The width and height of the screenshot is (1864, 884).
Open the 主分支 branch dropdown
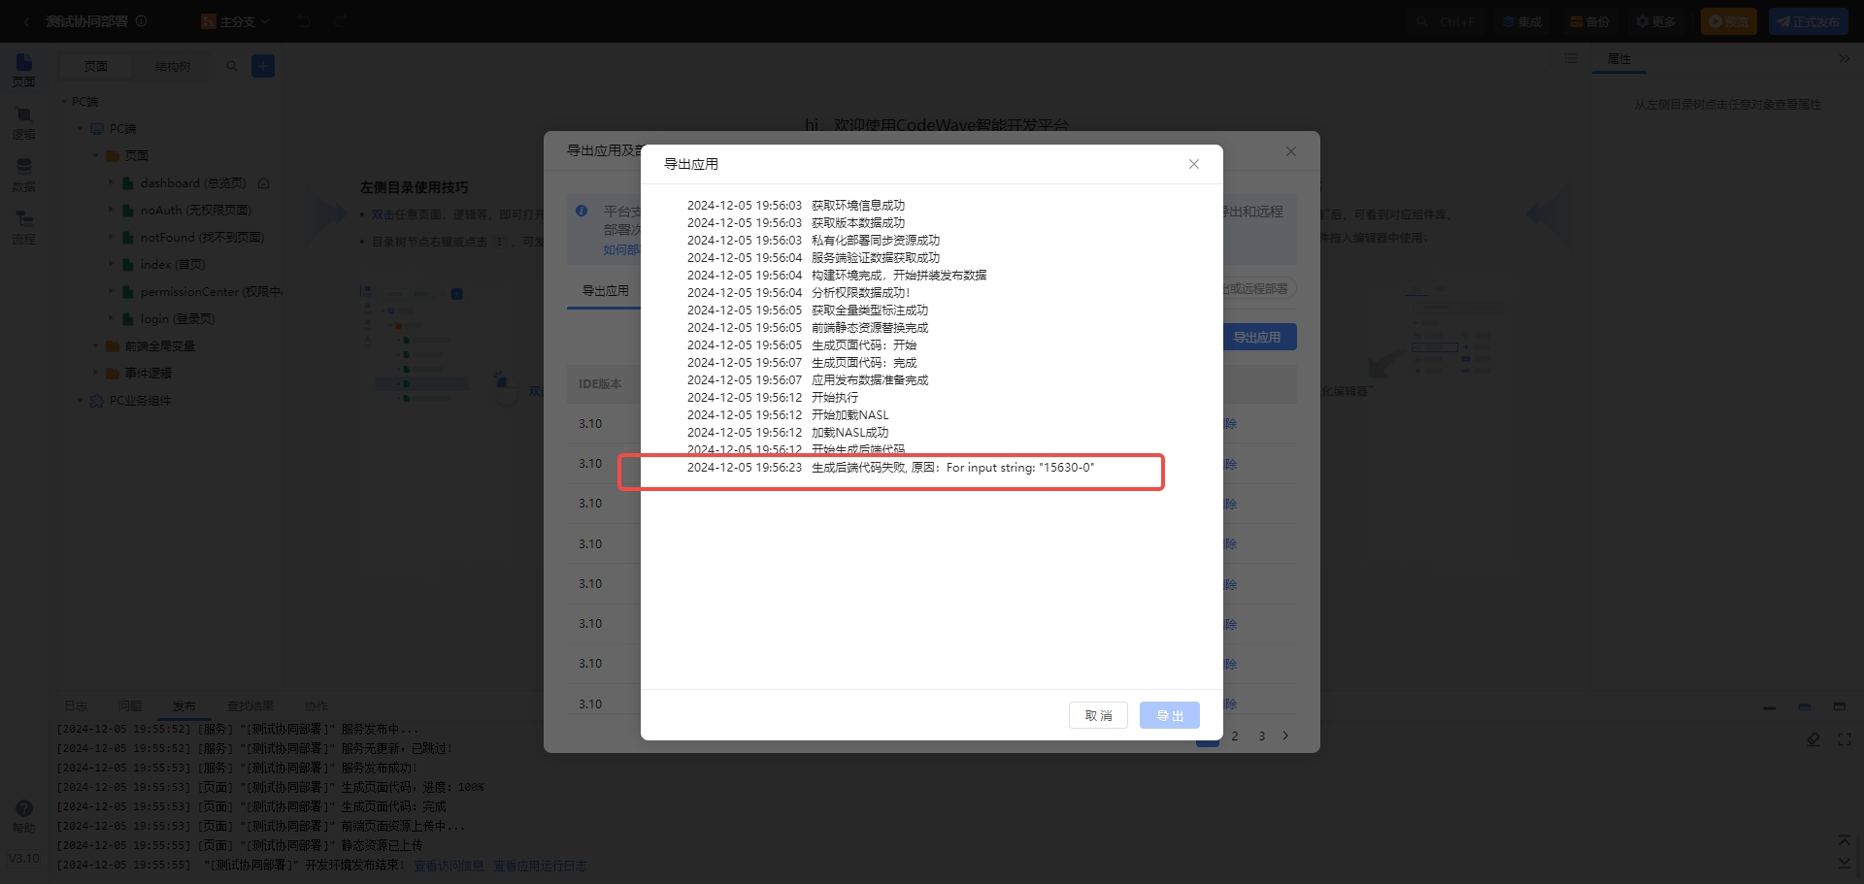(x=236, y=21)
